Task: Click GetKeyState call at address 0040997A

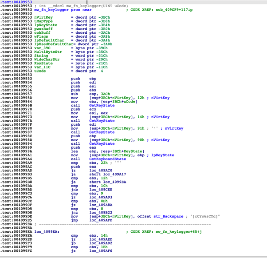Action: tap(102, 121)
